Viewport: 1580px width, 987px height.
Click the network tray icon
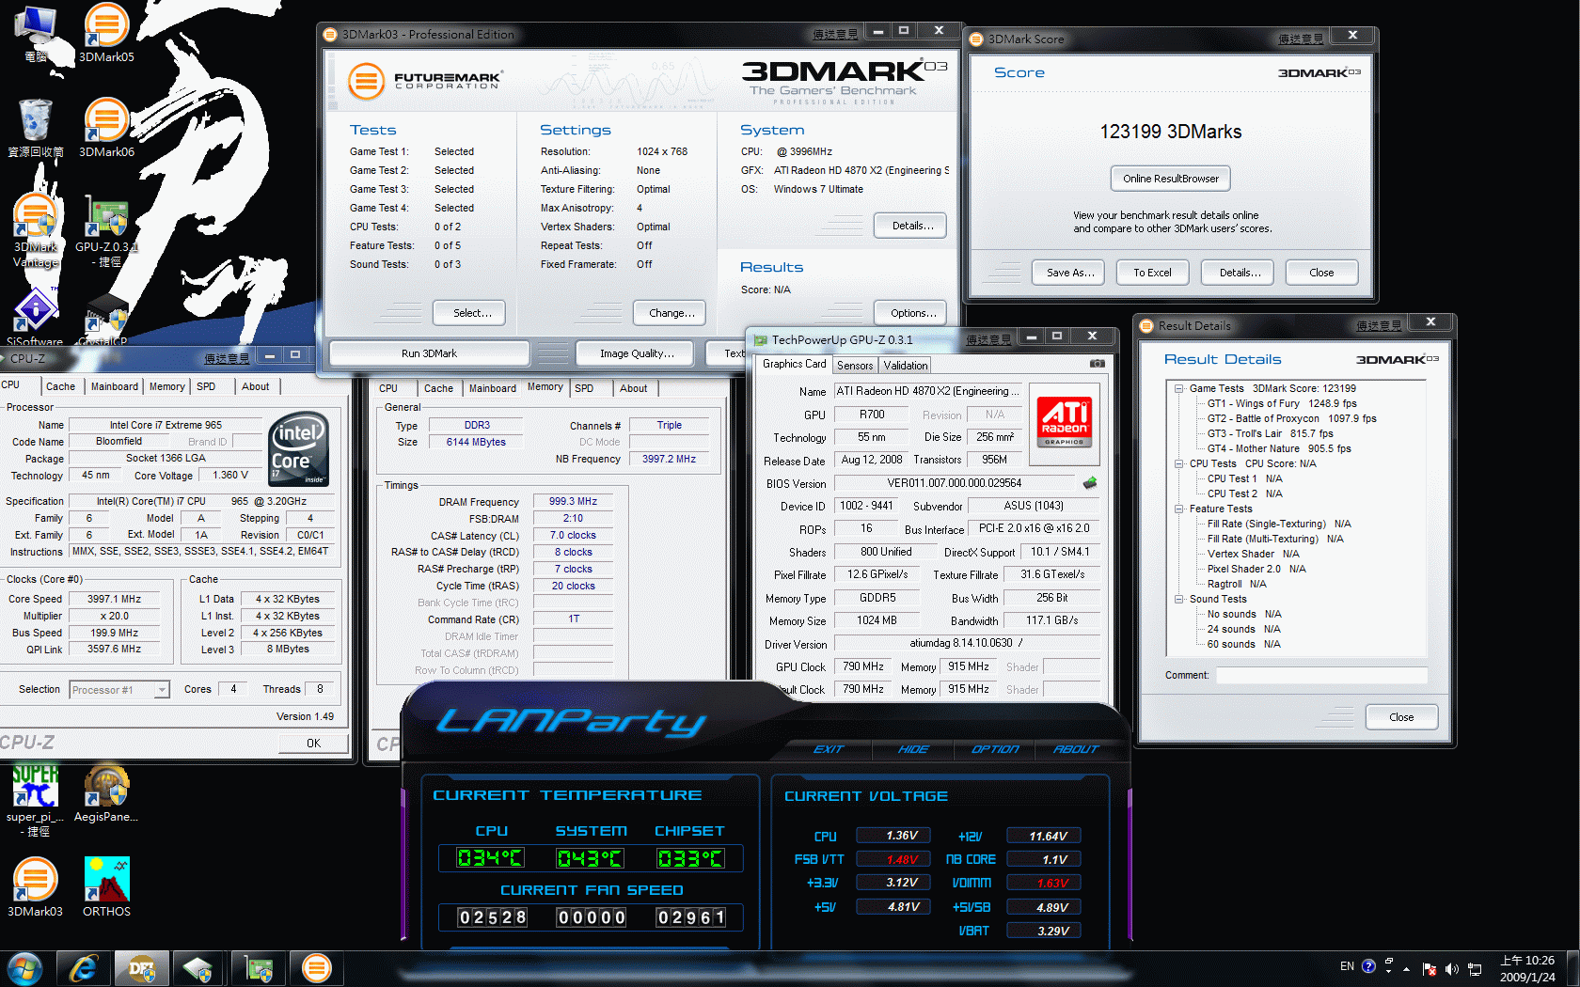click(1475, 969)
